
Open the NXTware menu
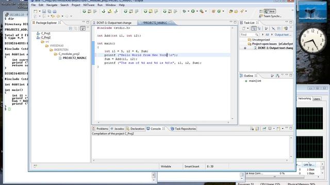89,5
